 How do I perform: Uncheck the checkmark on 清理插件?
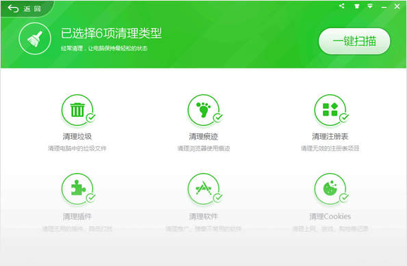point(91,198)
